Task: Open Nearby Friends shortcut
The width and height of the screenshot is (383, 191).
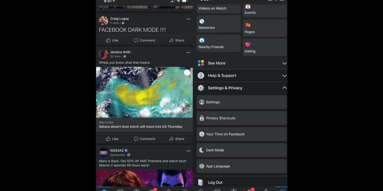Action: pos(218,43)
